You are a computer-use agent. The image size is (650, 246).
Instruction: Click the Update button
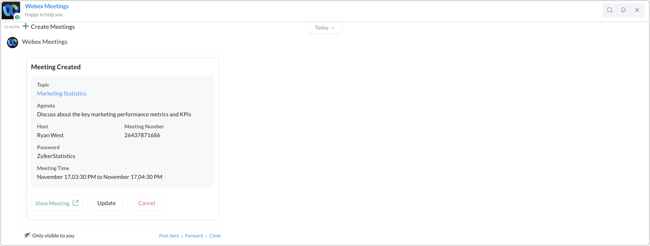(107, 203)
